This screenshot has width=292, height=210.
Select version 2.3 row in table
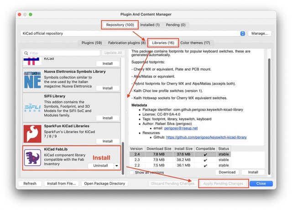click(180, 160)
